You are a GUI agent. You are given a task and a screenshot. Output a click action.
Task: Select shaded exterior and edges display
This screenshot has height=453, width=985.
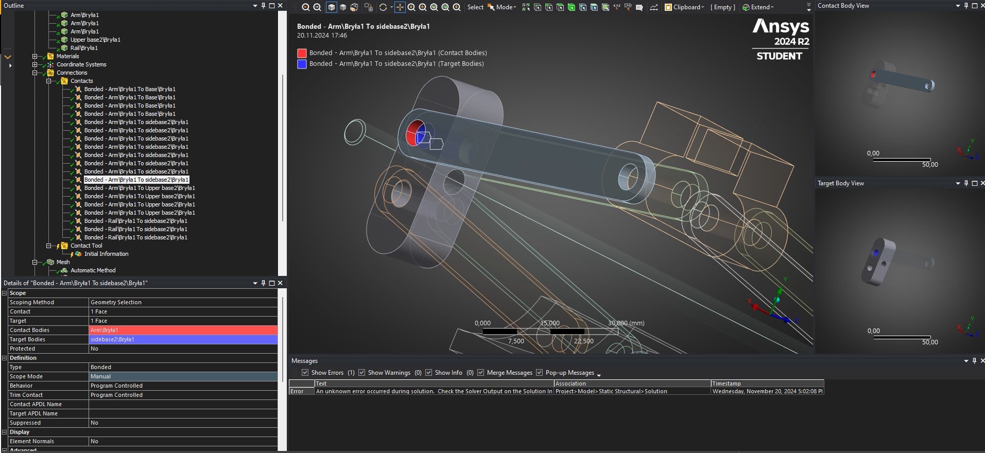click(x=332, y=7)
